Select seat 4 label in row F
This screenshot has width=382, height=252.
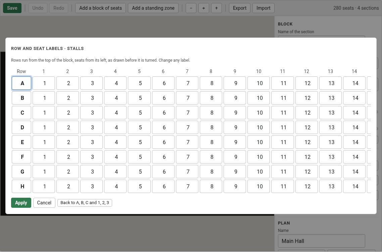point(115,157)
